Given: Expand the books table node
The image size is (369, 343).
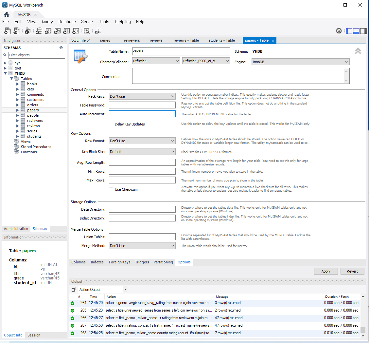Looking at the screenshot, I should point(17,84).
